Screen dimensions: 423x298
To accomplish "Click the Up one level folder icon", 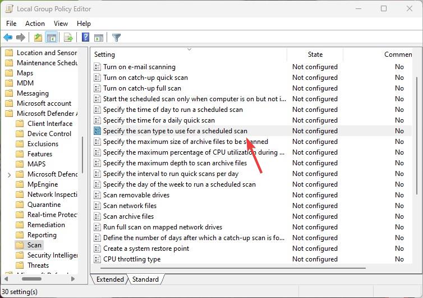I will pyautogui.click(x=38, y=37).
